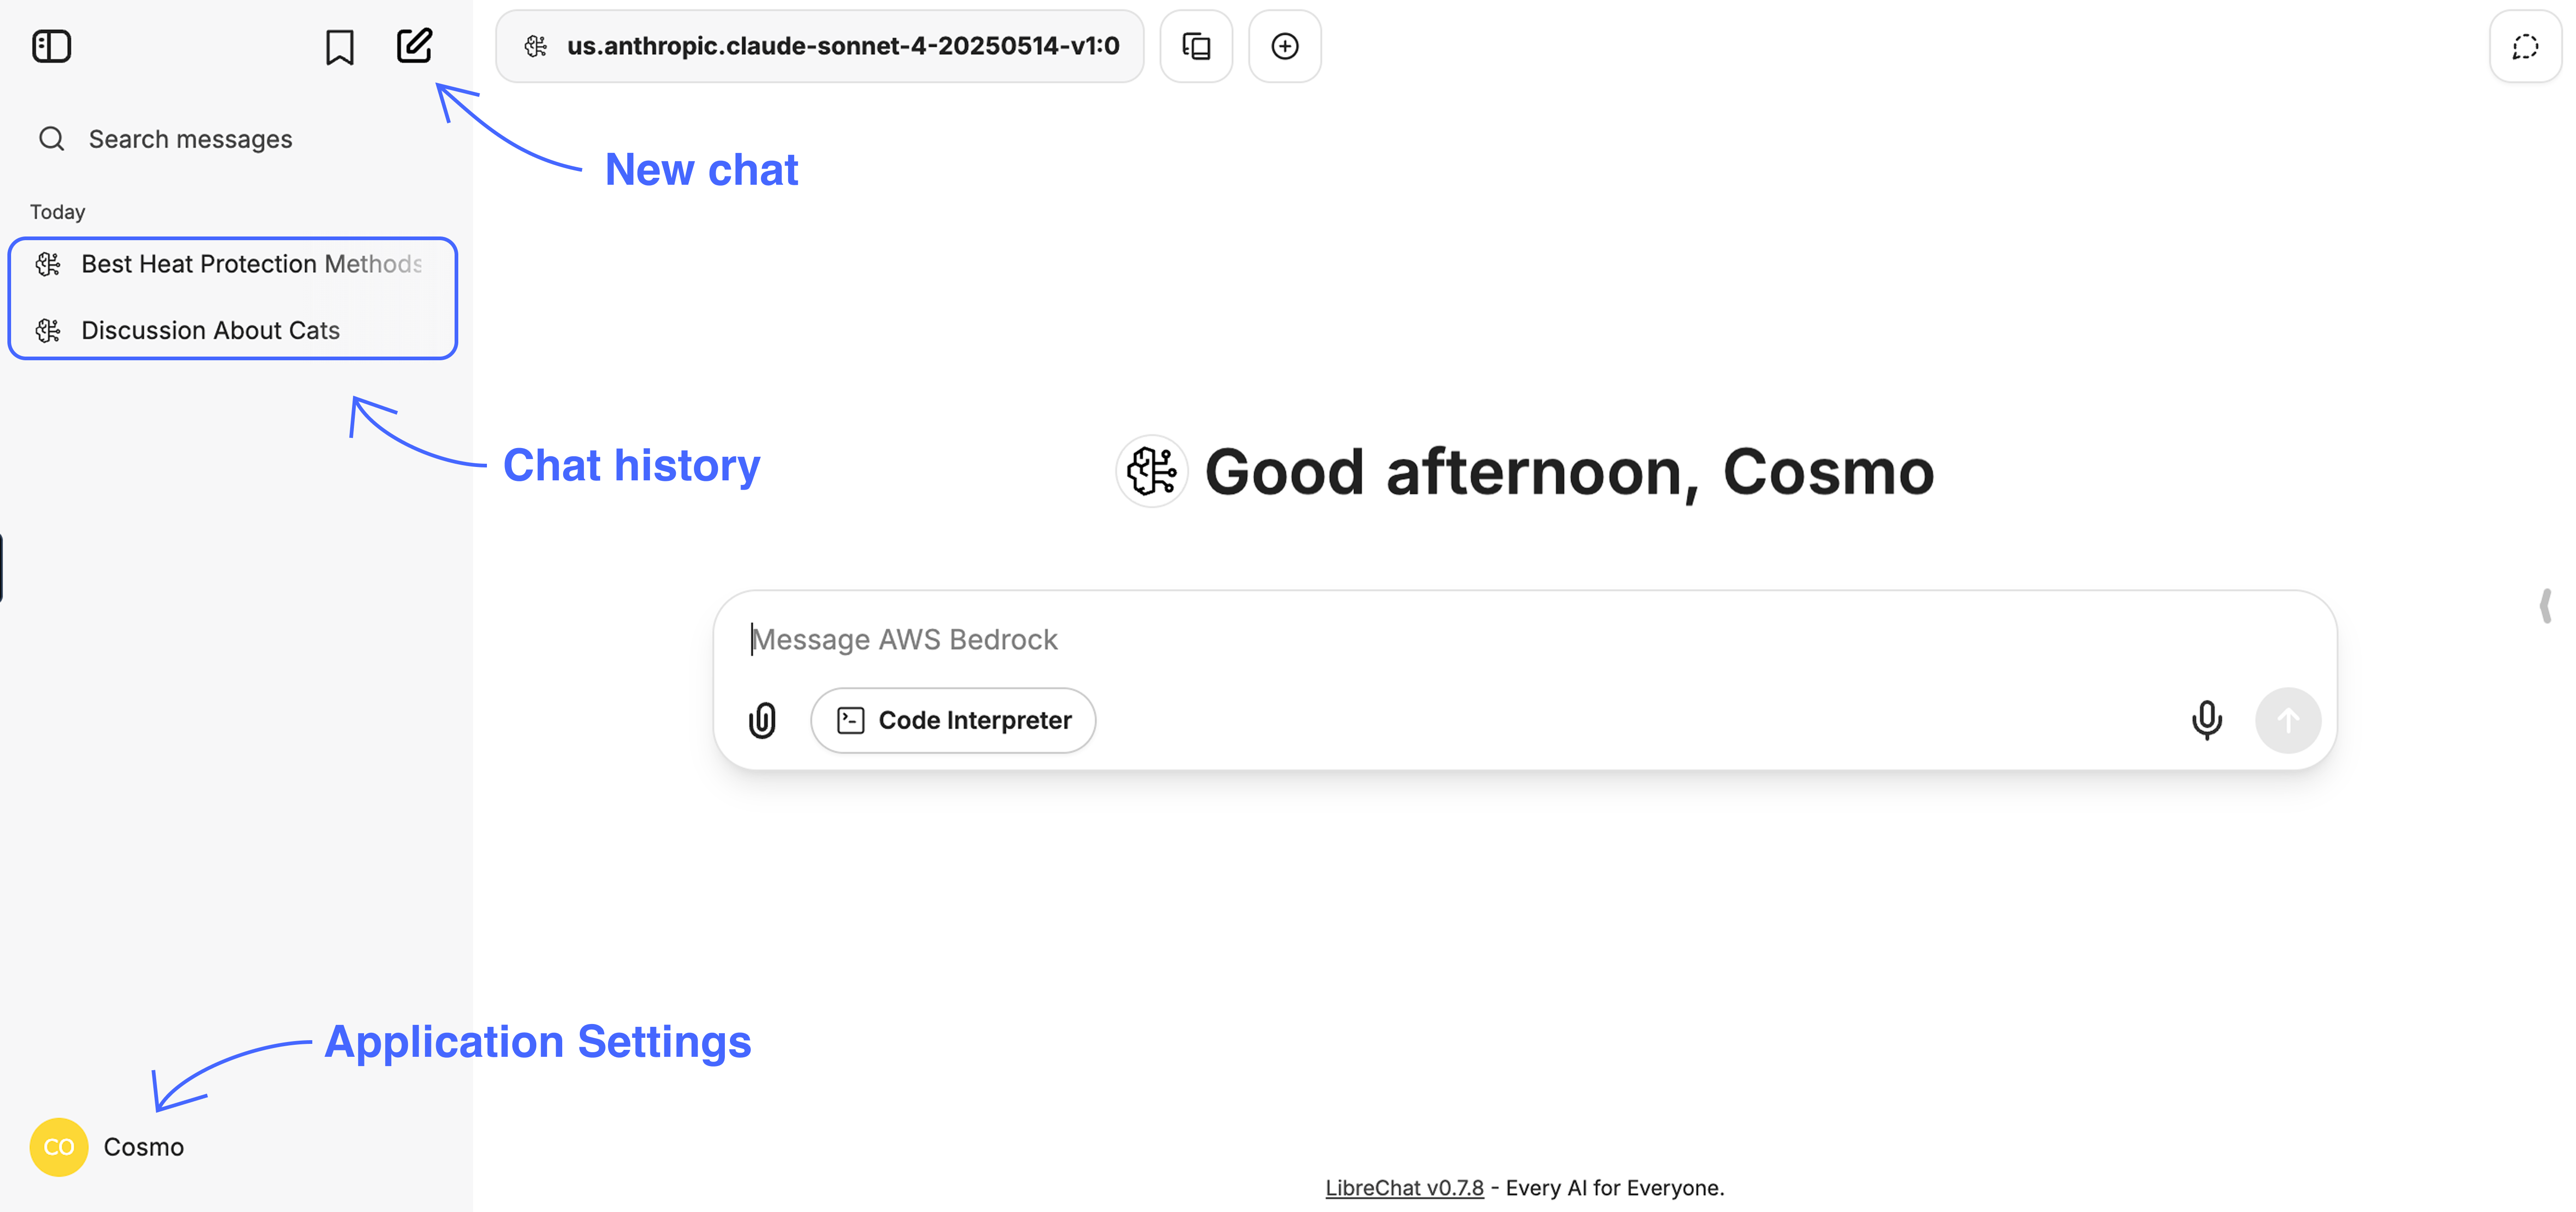Open the claude-sonnet-4 model selector dropdown
This screenshot has height=1212, width=2576.
[820, 46]
